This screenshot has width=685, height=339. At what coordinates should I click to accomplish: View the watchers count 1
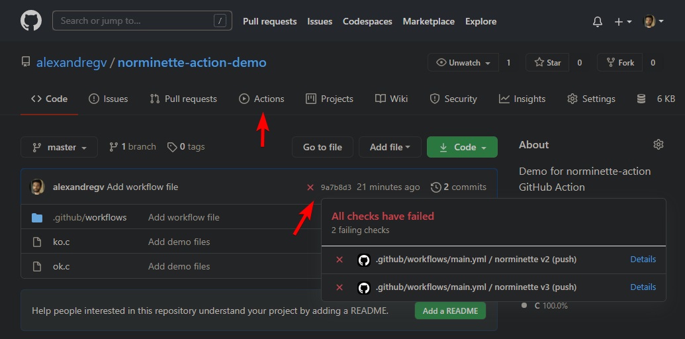coord(508,62)
